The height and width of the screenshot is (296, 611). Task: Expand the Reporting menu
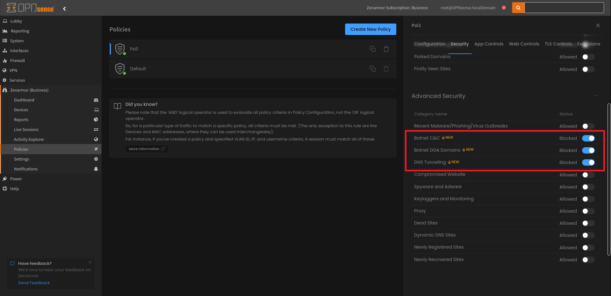(51, 31)
